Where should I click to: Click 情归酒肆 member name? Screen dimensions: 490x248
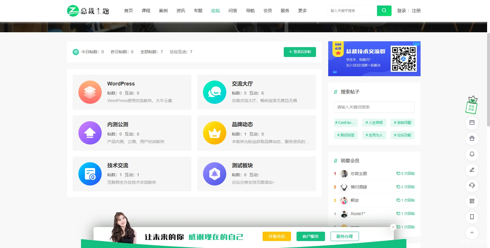359,187
